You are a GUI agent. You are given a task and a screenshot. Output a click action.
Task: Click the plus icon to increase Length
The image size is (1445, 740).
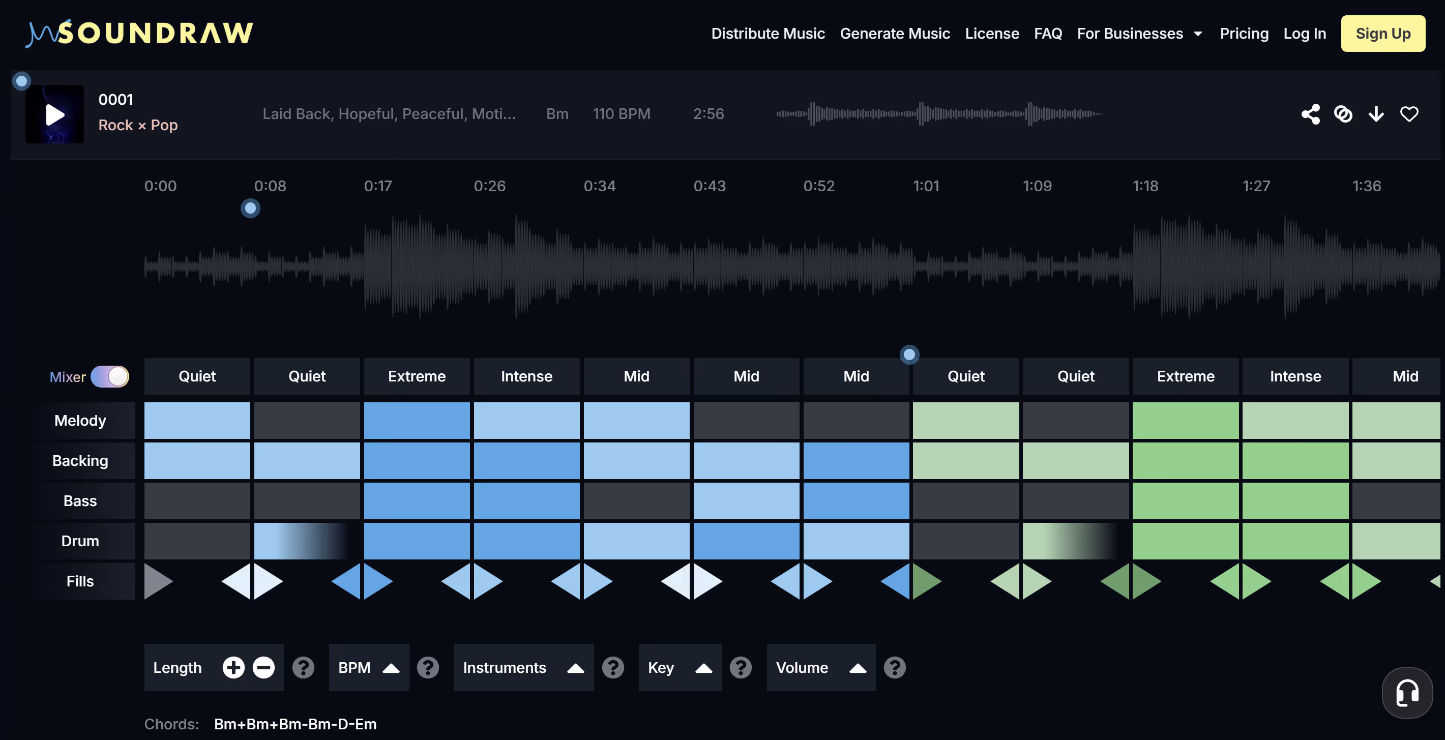(x=233, y=667)
